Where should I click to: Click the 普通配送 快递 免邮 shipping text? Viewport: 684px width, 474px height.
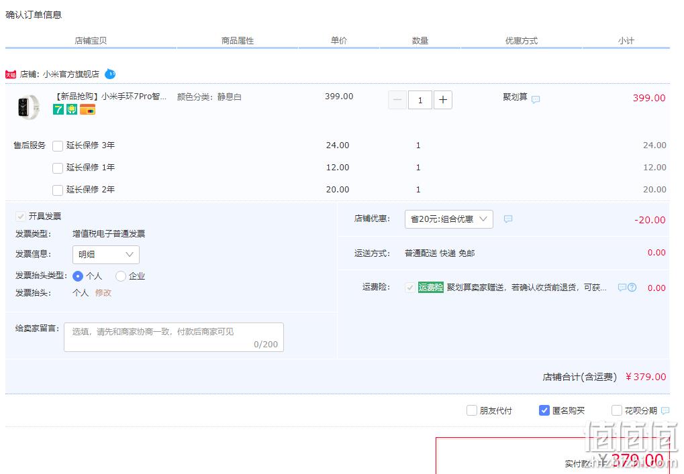(440, 253)
